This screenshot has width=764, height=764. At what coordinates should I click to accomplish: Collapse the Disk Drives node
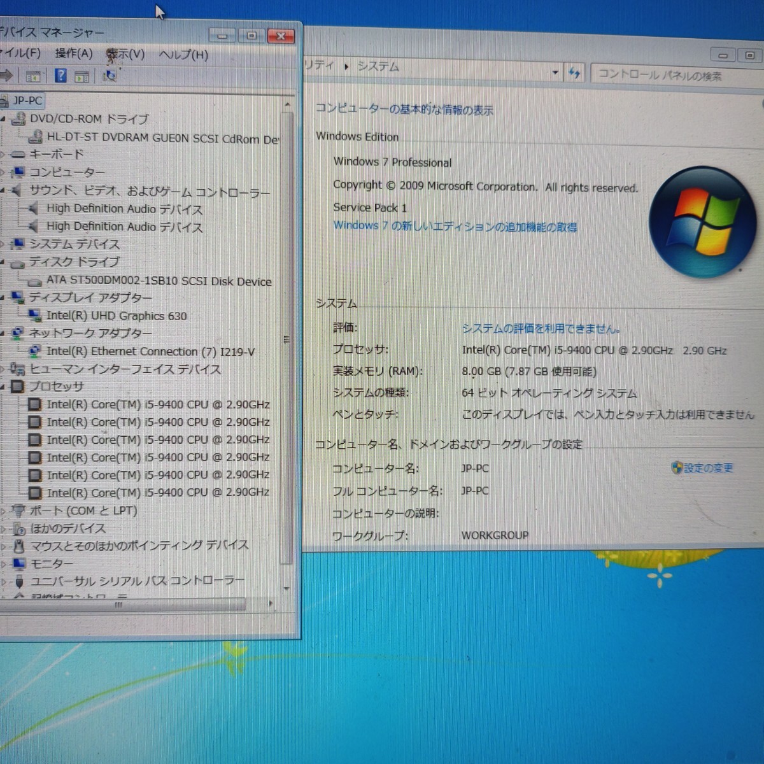[x=3, y=263]
